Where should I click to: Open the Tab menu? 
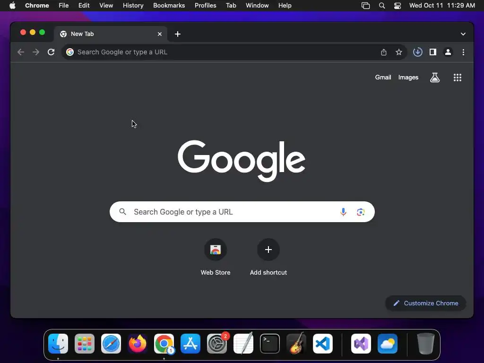click(x=231, y=6)
